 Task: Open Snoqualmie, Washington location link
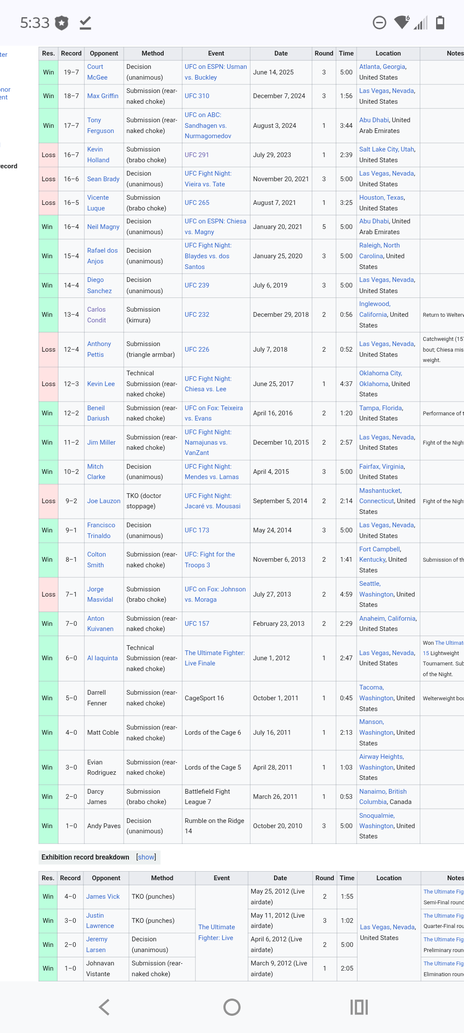click(377, 821)
